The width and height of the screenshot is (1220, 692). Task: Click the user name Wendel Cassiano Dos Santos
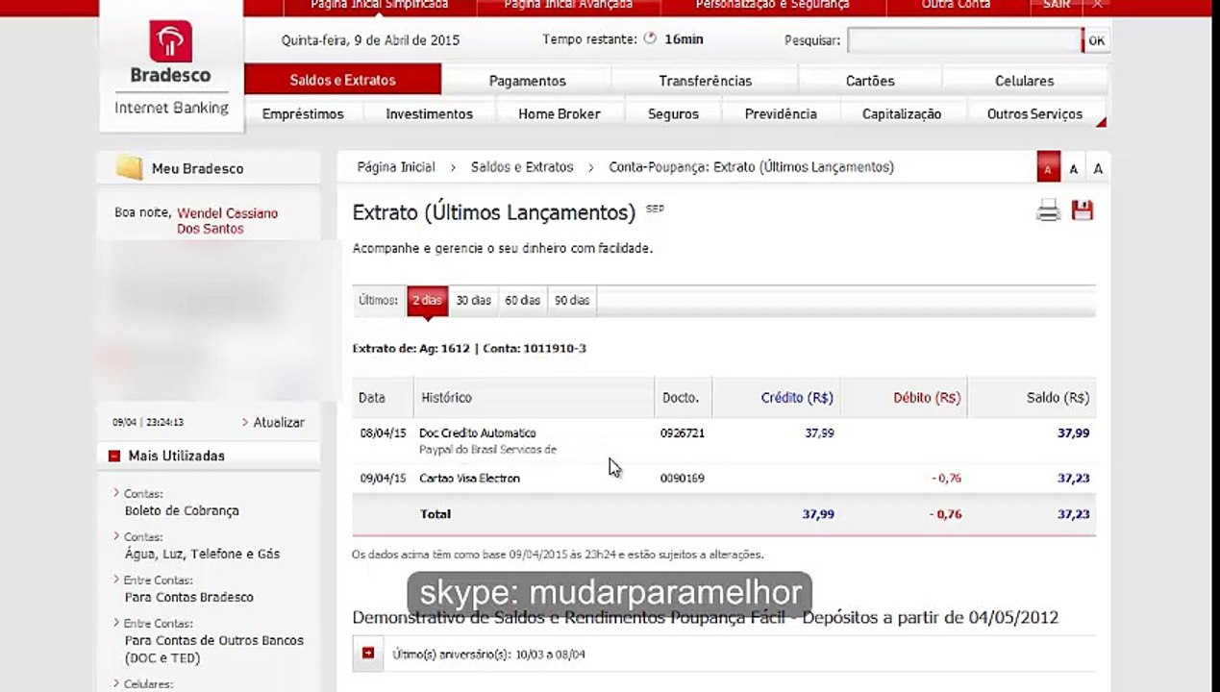pos(227,221)
